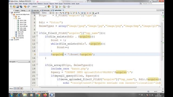
Task: Click the Open Project toolbar icon
Action: (x=18, y=7)
